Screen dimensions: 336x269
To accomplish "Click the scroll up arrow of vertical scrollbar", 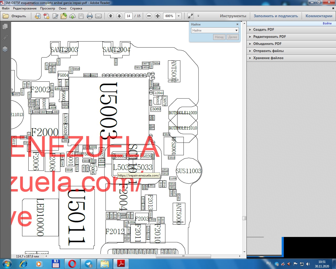I will pyautogui.click(x=244, y=24).
